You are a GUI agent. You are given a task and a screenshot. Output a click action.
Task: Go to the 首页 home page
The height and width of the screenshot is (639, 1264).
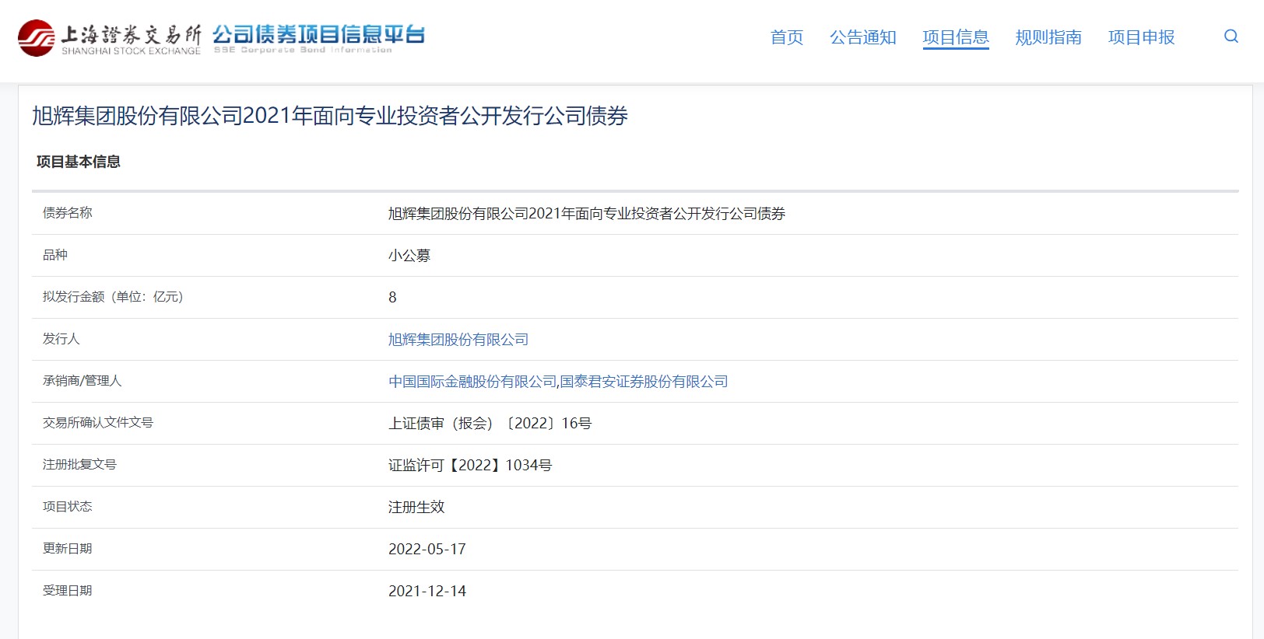click(786, 37)
